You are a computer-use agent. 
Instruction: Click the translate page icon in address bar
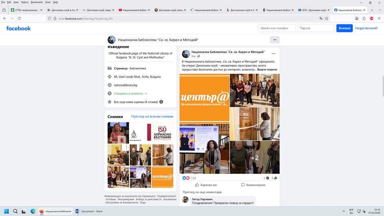tap(321, 18)
